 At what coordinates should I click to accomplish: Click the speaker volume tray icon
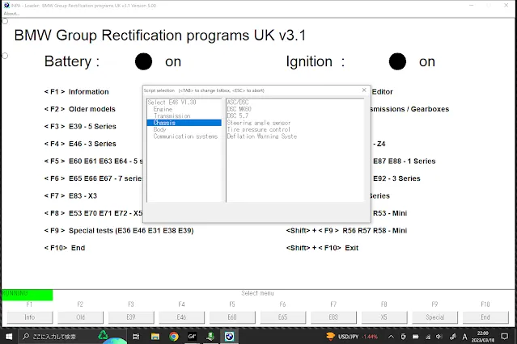439,337
